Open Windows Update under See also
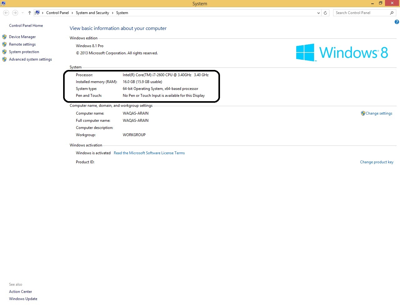Image resolution: width=400 pixels, height=306 pixels. point(23,299)
